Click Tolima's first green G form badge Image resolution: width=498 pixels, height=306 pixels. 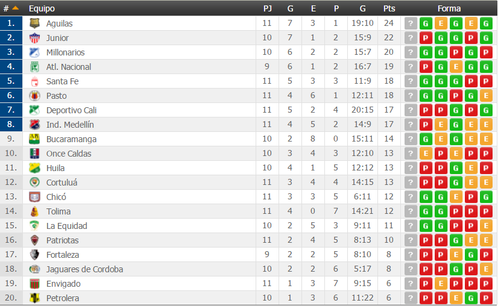click(x=426, y=211)
